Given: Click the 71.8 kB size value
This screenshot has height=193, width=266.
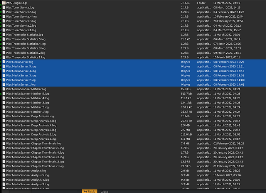Looking at the screenshot, I should [x=185, y=39].
